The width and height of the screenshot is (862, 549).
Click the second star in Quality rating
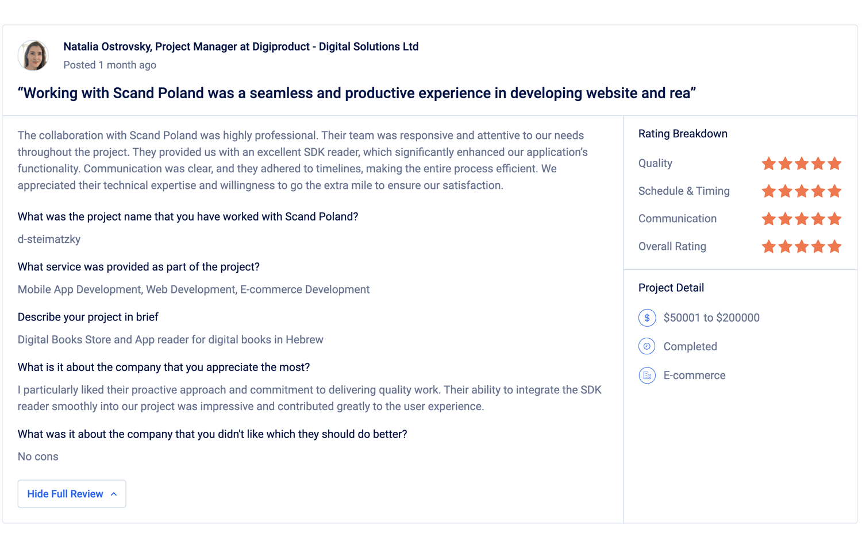point(785,164)
